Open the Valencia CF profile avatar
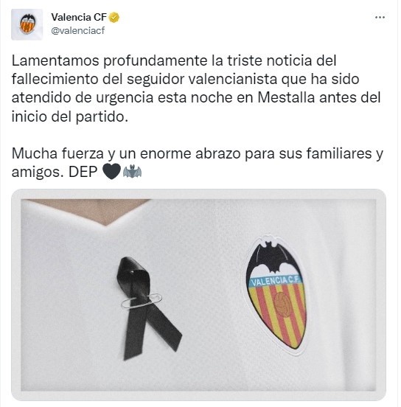The height and width of the screenshot is (407, 401). pyautogui.click(x=27, y=24)
